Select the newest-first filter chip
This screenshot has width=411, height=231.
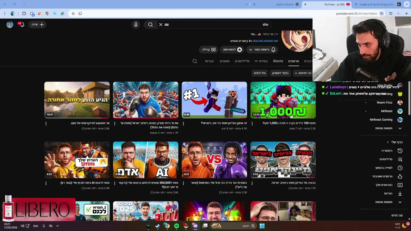point(303,73)
